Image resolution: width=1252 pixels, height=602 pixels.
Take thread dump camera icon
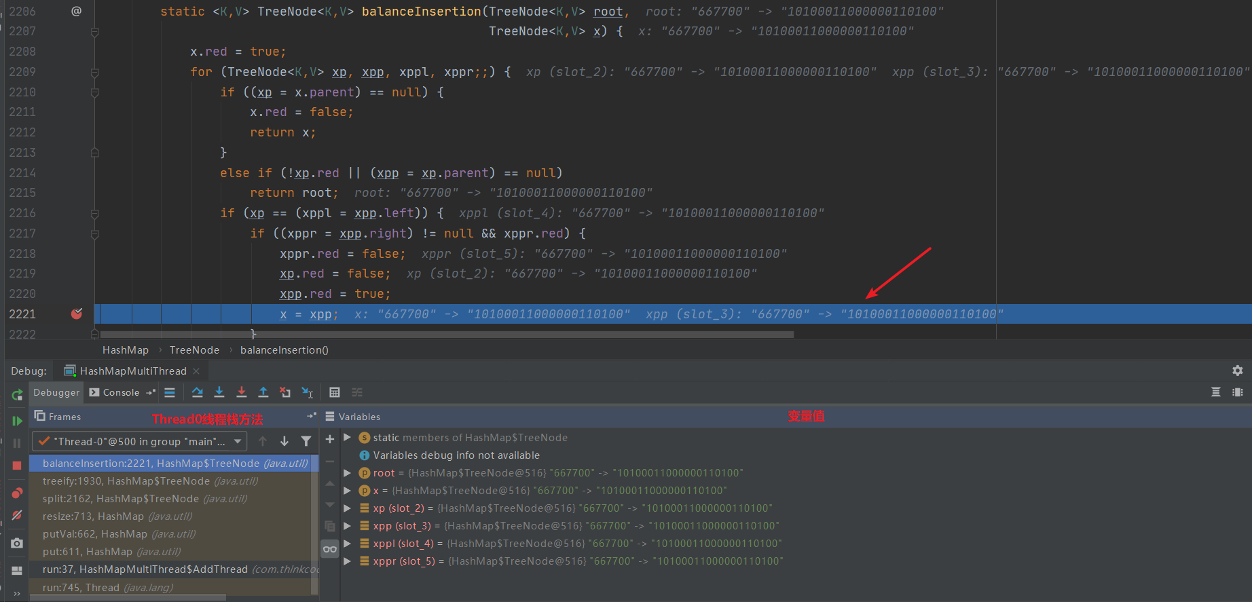(x=17, y=543)
